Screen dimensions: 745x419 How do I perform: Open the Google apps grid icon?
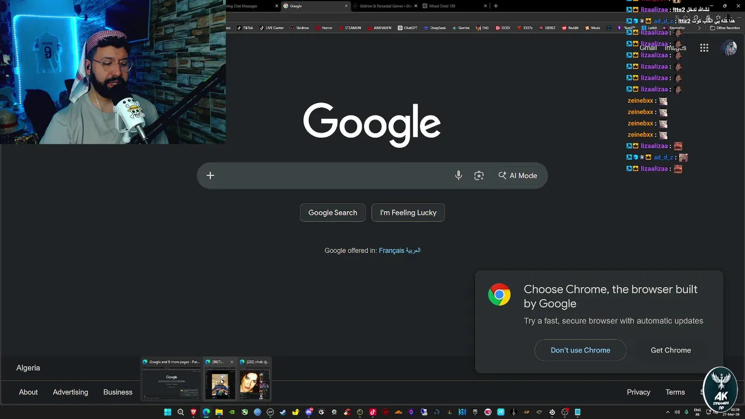point(704,48)
